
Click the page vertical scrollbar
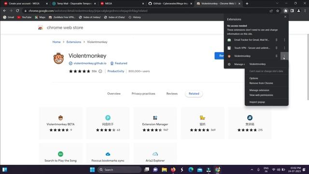pos(308,67)
